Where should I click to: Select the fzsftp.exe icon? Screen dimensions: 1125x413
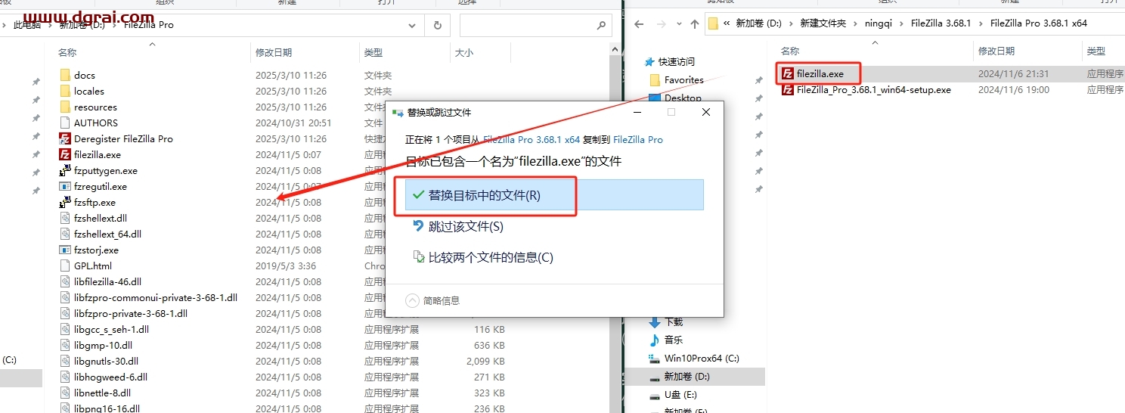point(65,202)
